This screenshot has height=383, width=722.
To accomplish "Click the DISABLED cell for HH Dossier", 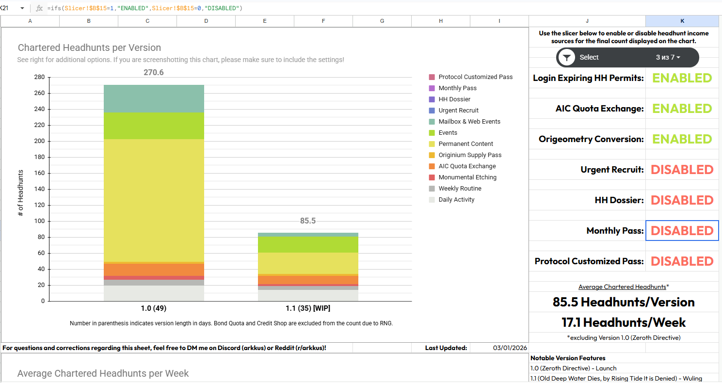I will 682,200.
